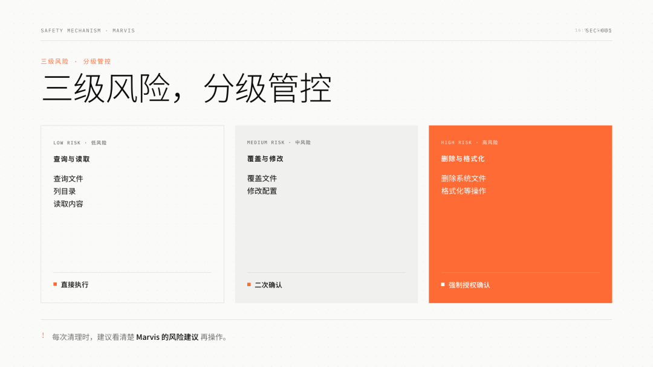The image size is (653, 367).
Task: Click the main heading 三级风险，分级管控
Action: coord(187,88)
